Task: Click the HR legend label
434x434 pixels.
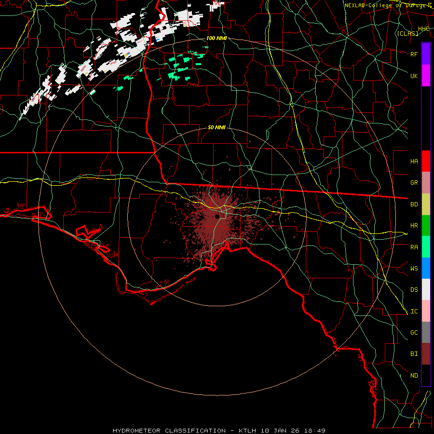Action: 414,226
